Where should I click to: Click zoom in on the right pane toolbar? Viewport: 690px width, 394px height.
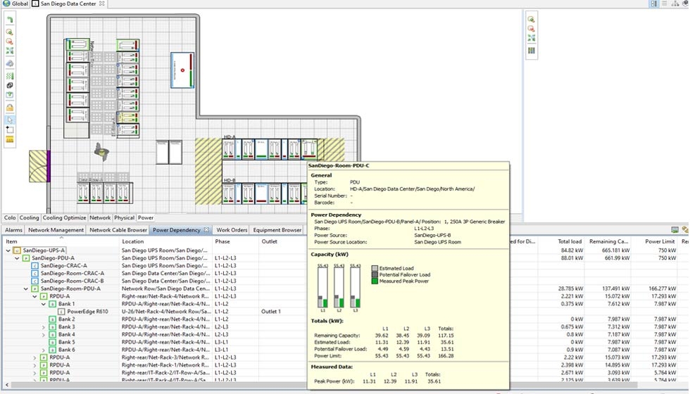click(532, 20)
